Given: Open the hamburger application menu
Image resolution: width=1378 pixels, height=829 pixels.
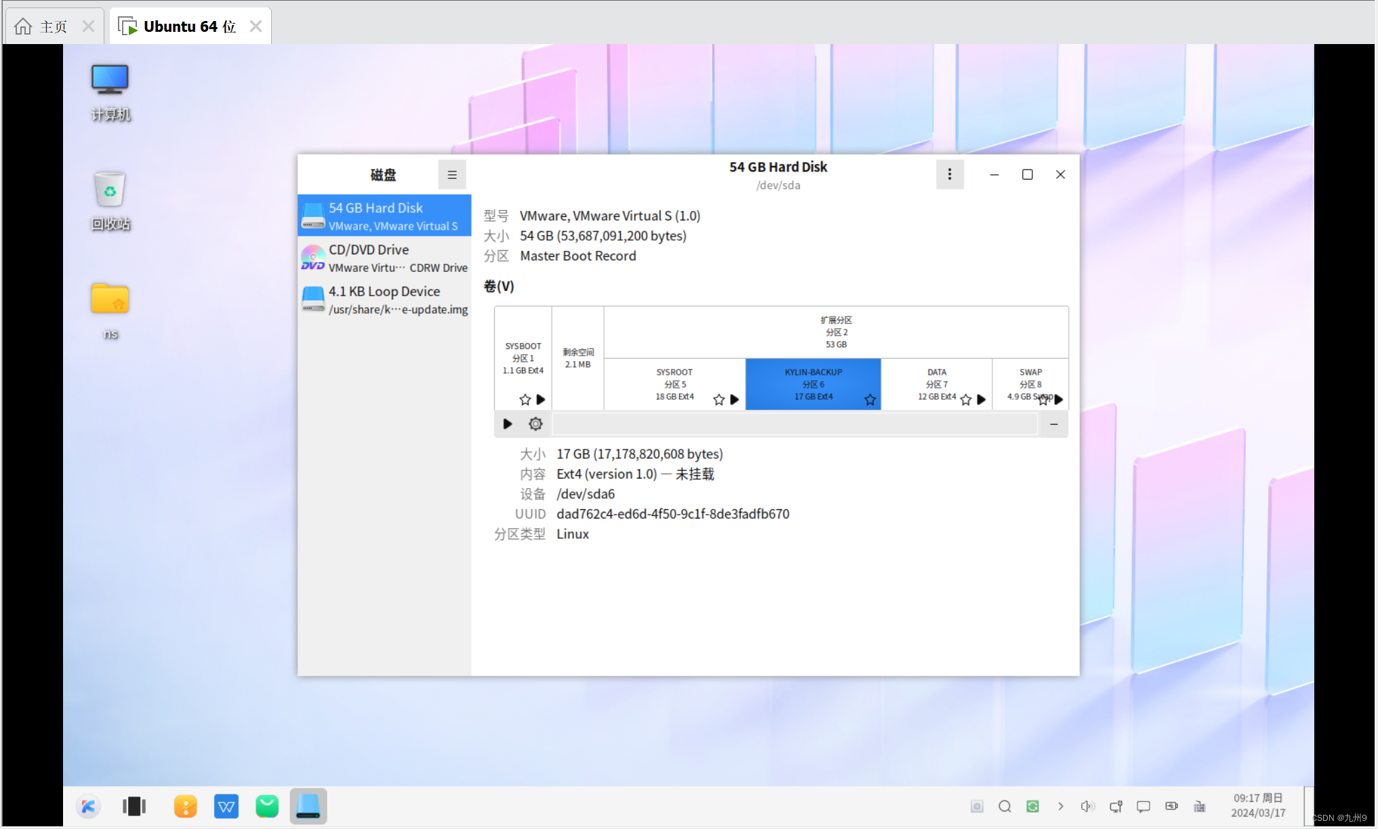Looking at the screenshot, I should (x=451, y=175).
